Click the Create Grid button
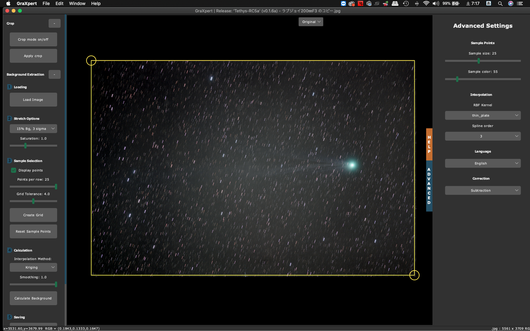Viewport: 530px width, 331px height. (34, 215)
